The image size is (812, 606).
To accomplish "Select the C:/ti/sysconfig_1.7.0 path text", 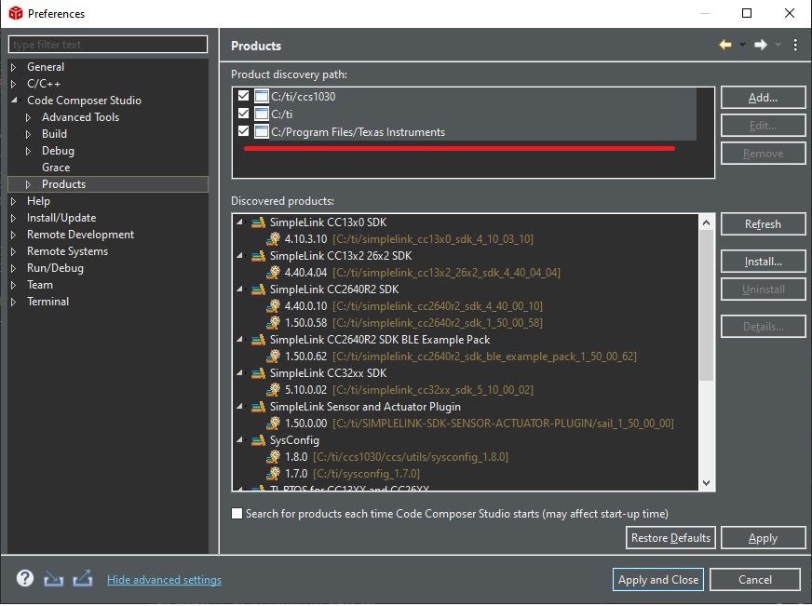I will 366,474.
